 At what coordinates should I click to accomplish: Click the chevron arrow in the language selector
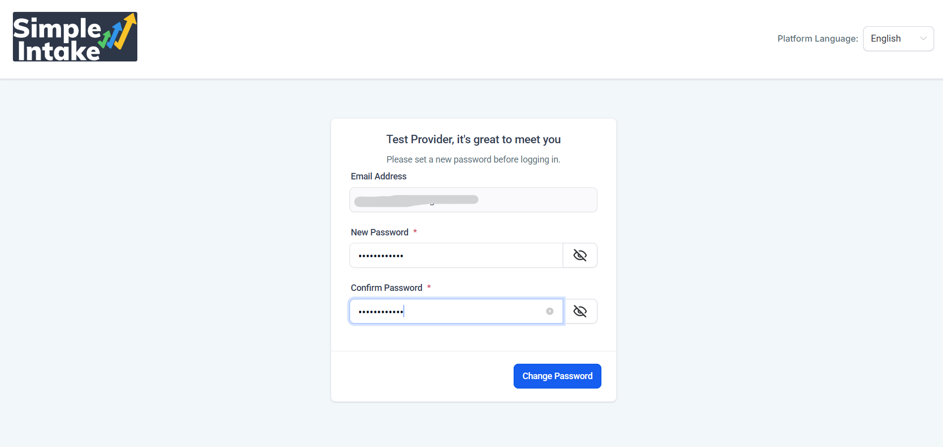click(x=923, y=39)
